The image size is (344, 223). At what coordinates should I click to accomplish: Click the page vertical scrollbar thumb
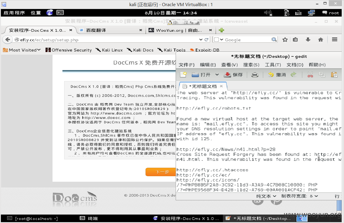[x=339, y=205]
